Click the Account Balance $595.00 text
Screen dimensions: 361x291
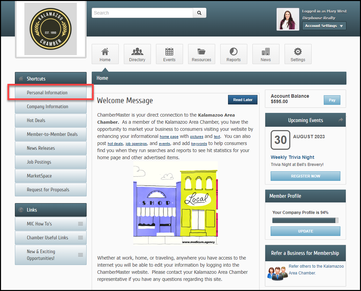click(290, 99)
